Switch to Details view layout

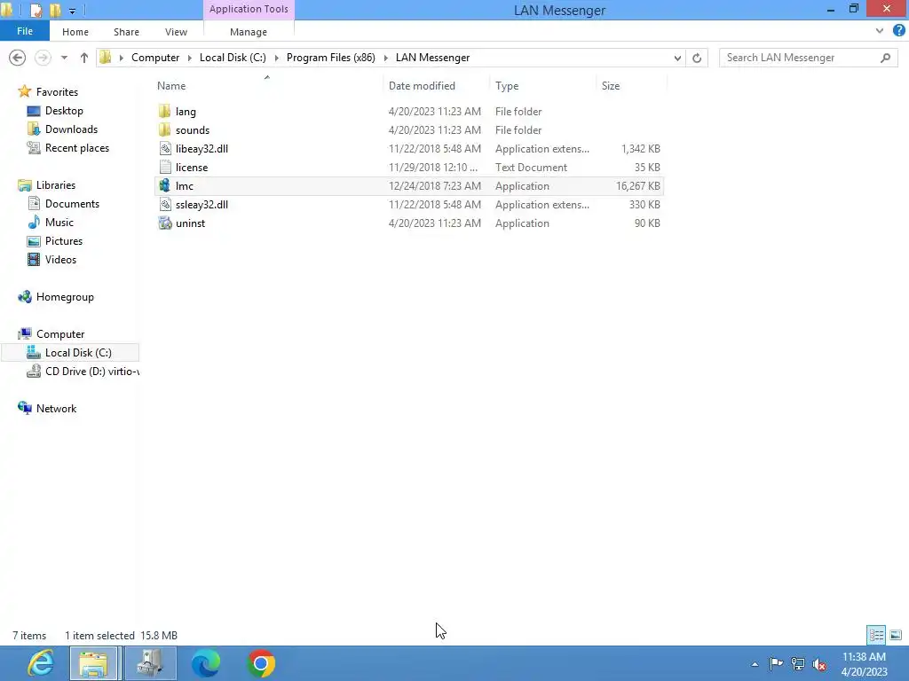[876, 635]
